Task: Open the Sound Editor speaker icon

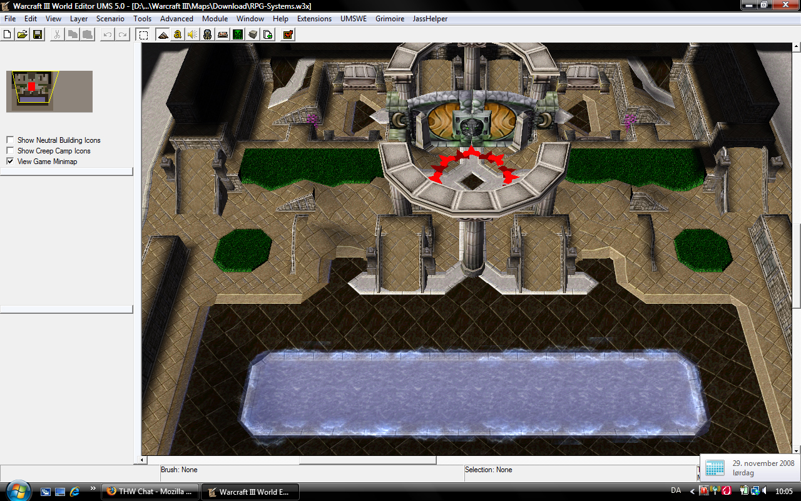Action: click(x=193, y=34)
